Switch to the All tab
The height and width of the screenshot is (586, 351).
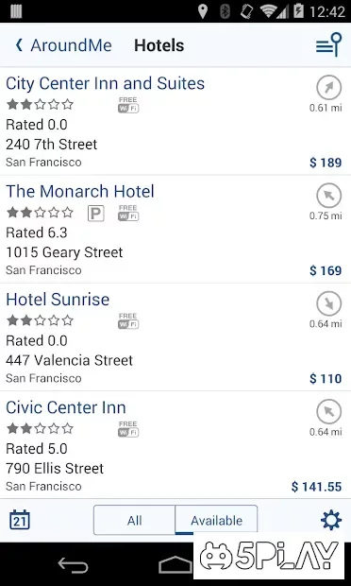click(x=134, y=520)
